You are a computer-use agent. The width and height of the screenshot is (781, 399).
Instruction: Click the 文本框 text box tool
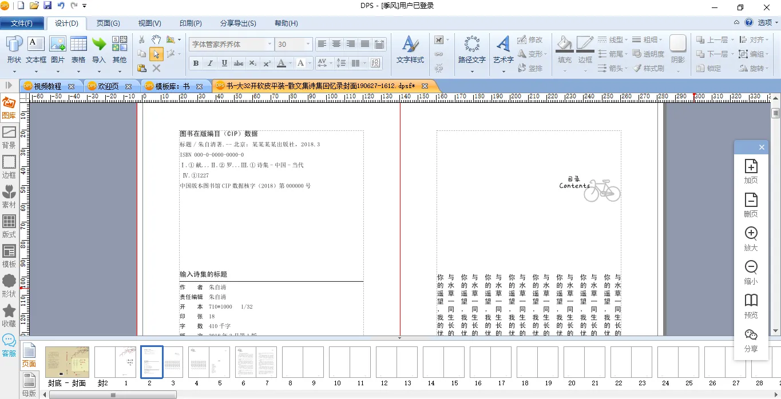36,49
